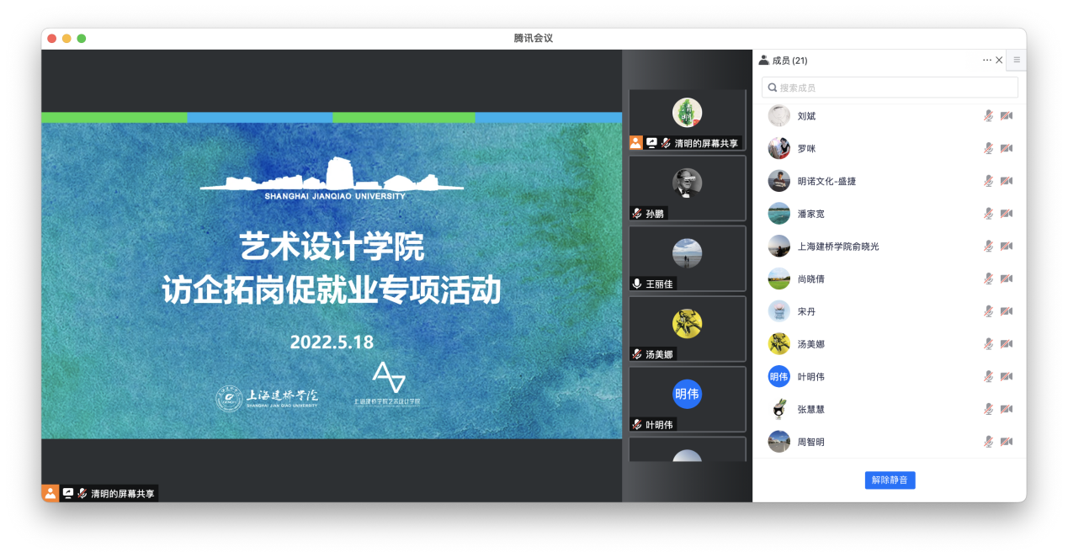Click 尚晓倩's avatar in members list
Viewport: 1068px width, 557px height.
tap(778, 278)
